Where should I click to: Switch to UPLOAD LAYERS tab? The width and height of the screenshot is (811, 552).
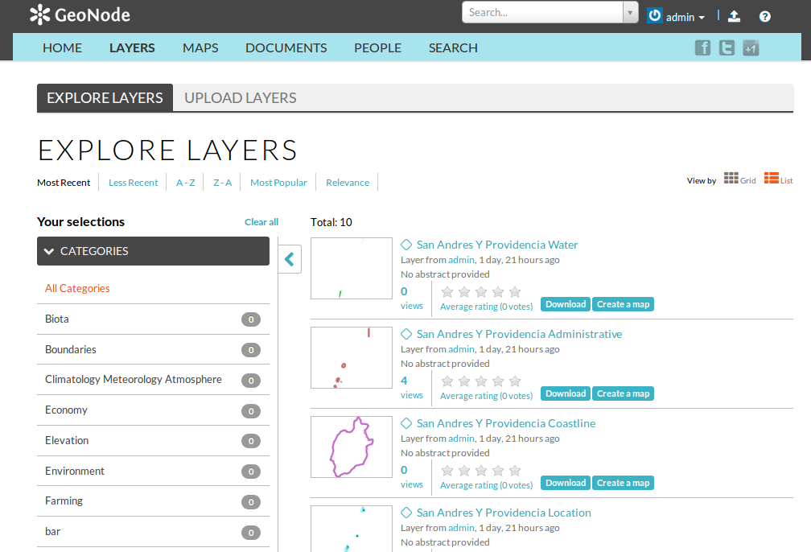(241, 98)
